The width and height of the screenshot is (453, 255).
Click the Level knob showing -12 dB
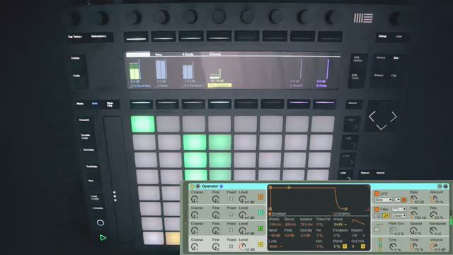coord(242,246)
